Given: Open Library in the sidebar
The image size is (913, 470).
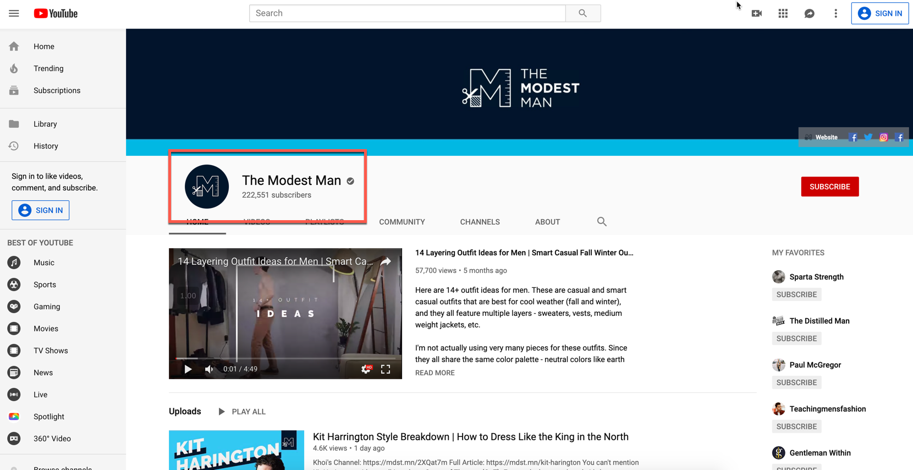Looking at the screenshot, I should tap(63, 124).
